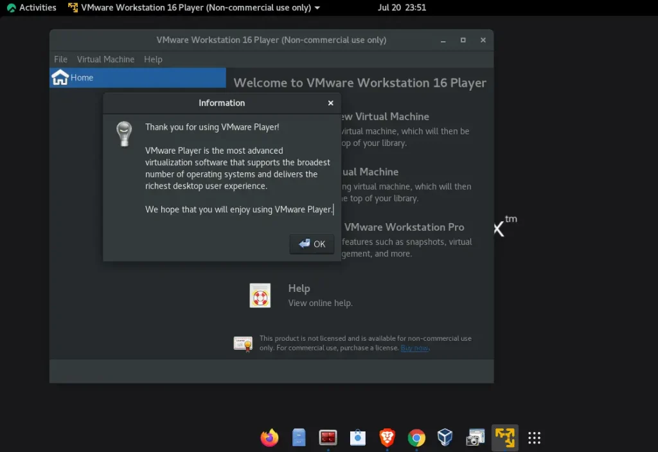Open the Help icon with life preserver
658x452 pixels.
pyautogui.click(x=260, y=294)
